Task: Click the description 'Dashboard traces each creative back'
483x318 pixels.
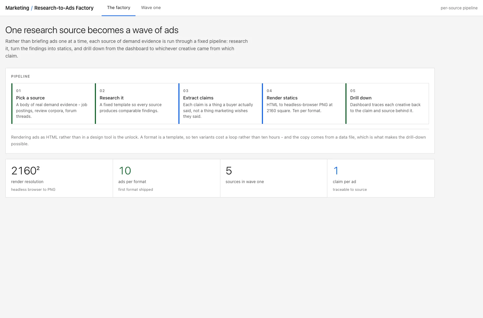Action: 385,108
